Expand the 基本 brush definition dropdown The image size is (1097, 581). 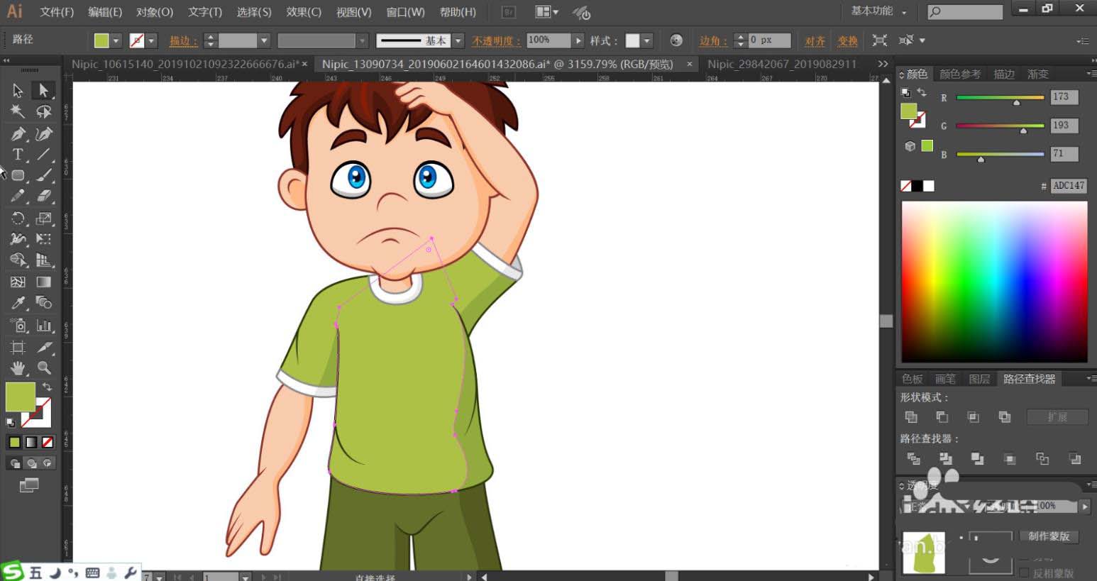[458, 41]
